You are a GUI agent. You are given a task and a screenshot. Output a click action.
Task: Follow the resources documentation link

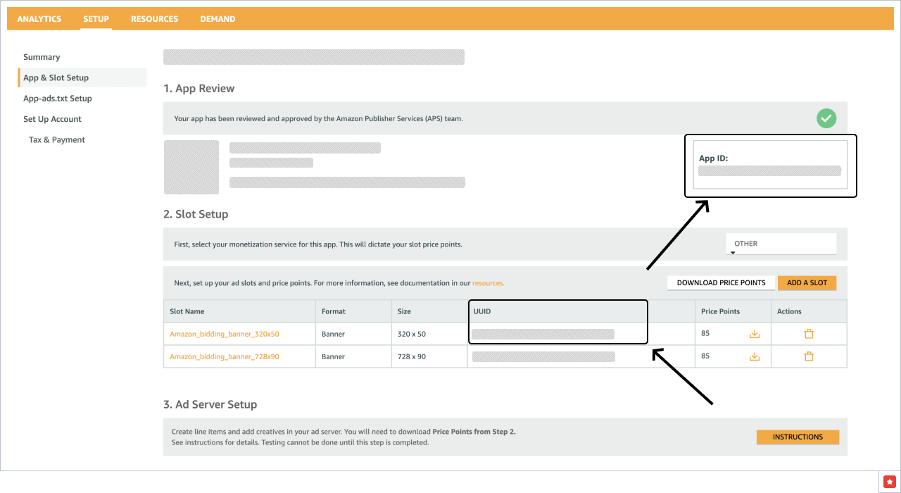pos(488,283)
